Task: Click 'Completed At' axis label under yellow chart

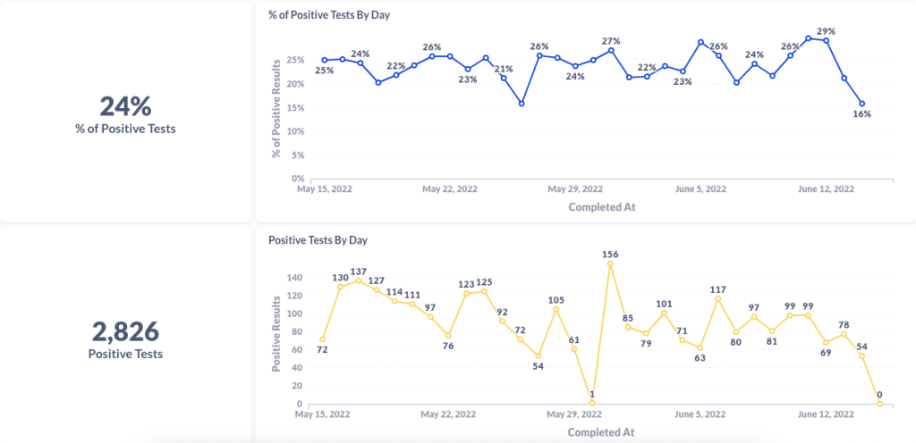Action: coord(601,432)
